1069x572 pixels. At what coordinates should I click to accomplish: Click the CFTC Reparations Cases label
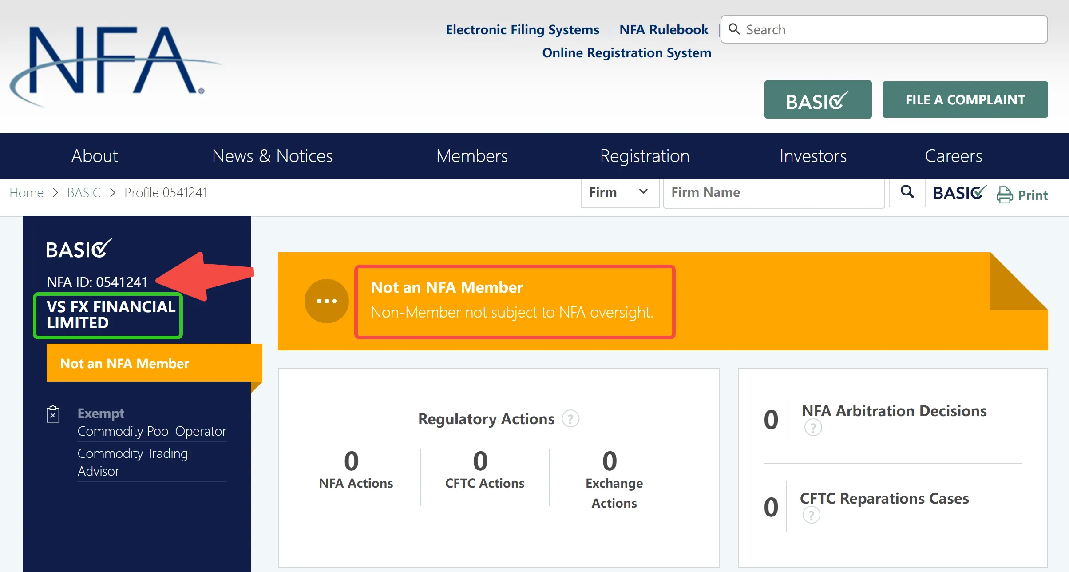click(x=884, y=498)
